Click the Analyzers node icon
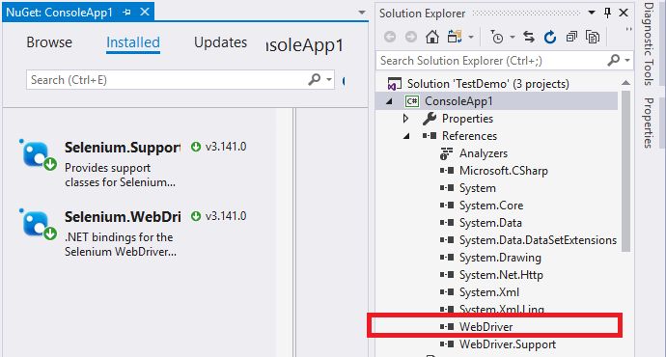Screen dimensions: 666x357 [446, 153]
